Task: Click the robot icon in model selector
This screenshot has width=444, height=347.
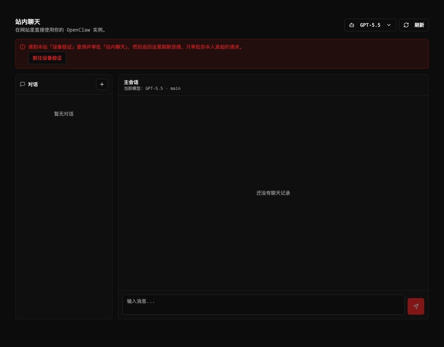Action: click(352, 25)
